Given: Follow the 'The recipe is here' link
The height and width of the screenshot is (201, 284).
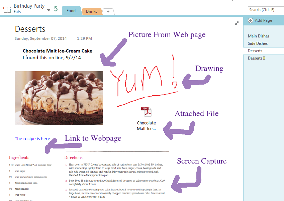Looking at the screenshot, I should pos(32,139).
